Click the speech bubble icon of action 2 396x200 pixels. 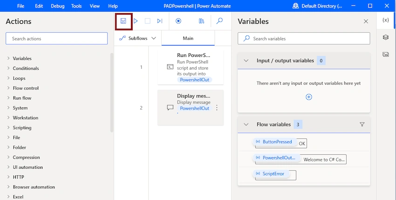point(170,108)
